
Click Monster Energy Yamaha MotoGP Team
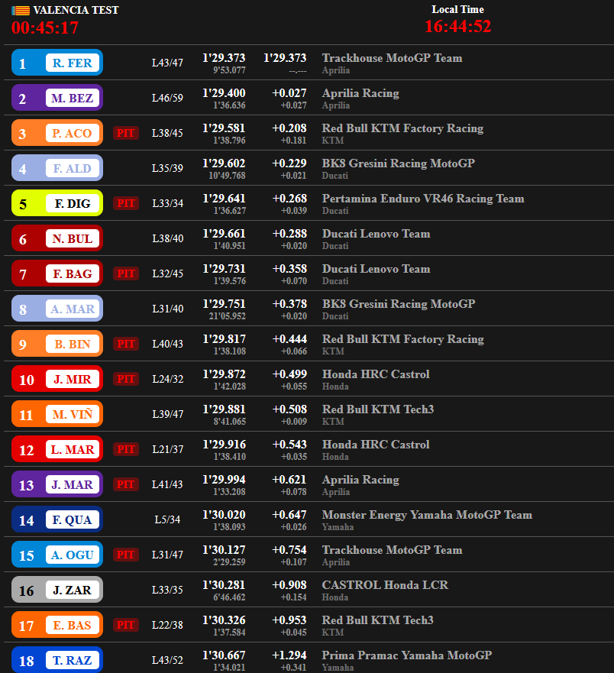pyautogui.click(x=427, y=515)
